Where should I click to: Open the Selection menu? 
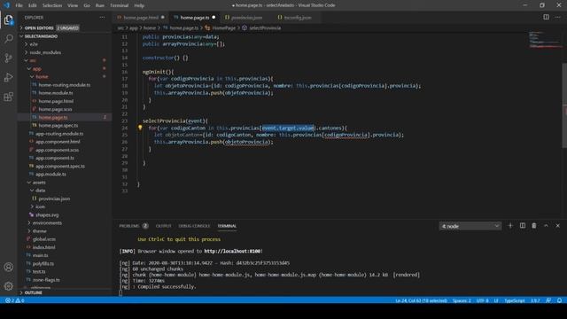(52, 5)
